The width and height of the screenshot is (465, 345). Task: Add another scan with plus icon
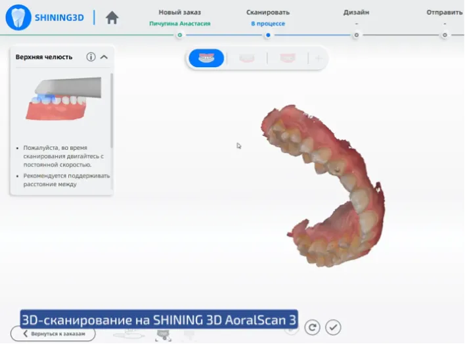click(319, 58)
